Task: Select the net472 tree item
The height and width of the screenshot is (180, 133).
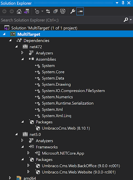Action: pos(36,47)
